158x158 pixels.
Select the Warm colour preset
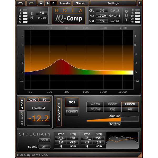point(95,104)
